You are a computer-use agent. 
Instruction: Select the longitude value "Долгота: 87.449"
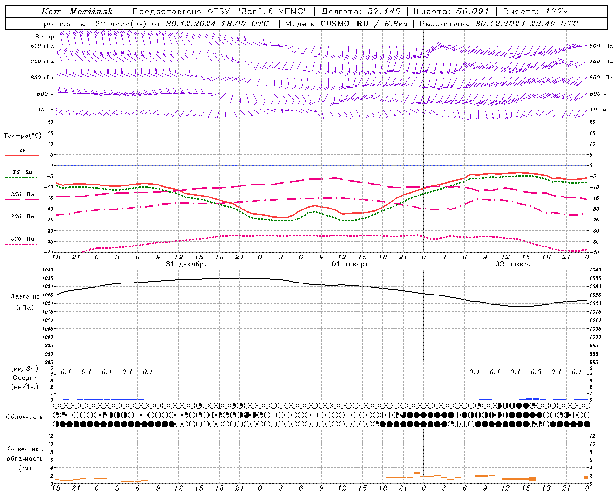361,12
